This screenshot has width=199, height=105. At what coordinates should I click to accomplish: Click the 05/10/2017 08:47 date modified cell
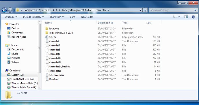click(x=107, y=33)
